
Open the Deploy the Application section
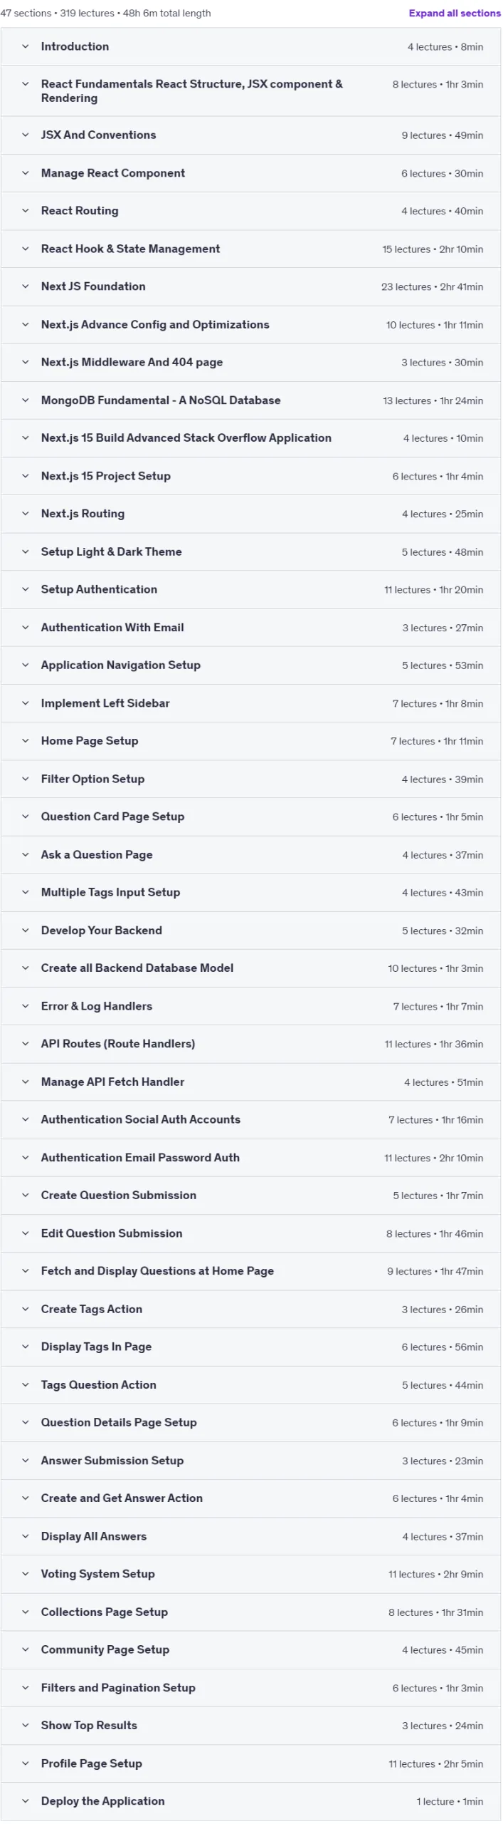[x=251, y=1801]
